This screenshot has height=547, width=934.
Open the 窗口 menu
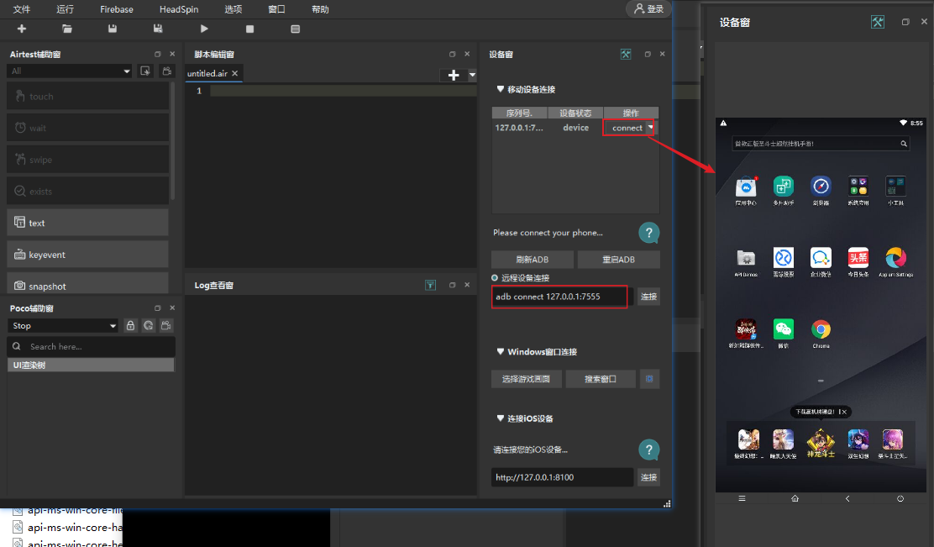(276, 9)
